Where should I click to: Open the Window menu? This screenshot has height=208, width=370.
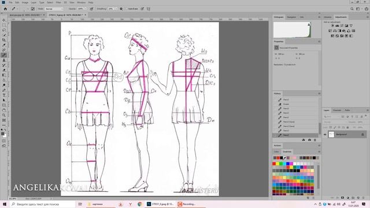[81, 2]
